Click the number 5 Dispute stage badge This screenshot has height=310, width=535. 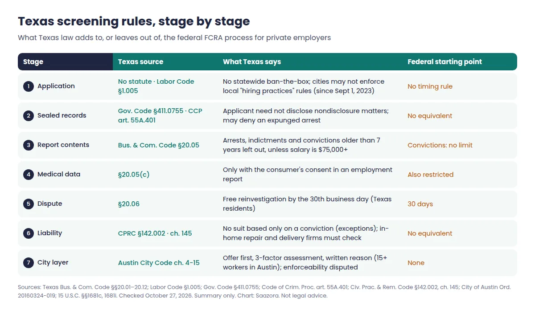pos(29,204)
